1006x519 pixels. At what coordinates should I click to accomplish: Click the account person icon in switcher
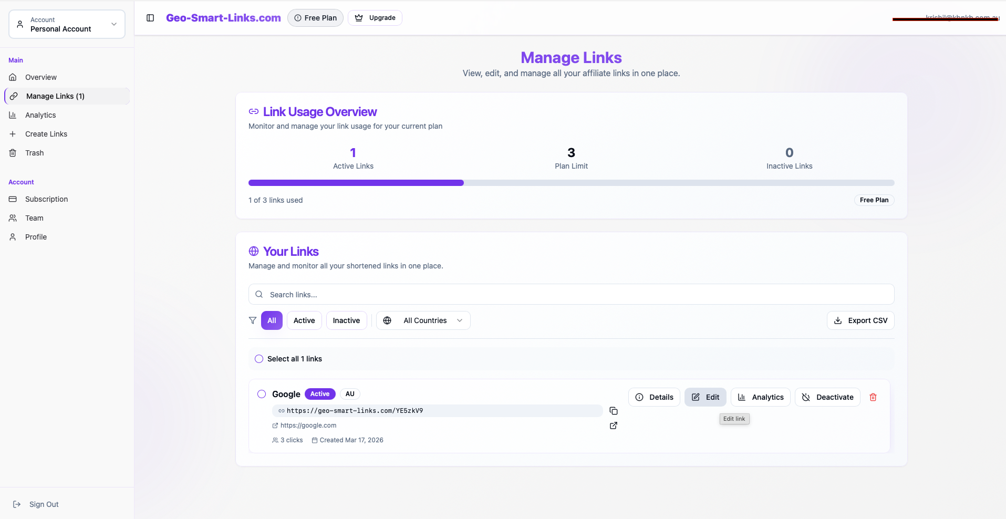[x=20, y=24]
